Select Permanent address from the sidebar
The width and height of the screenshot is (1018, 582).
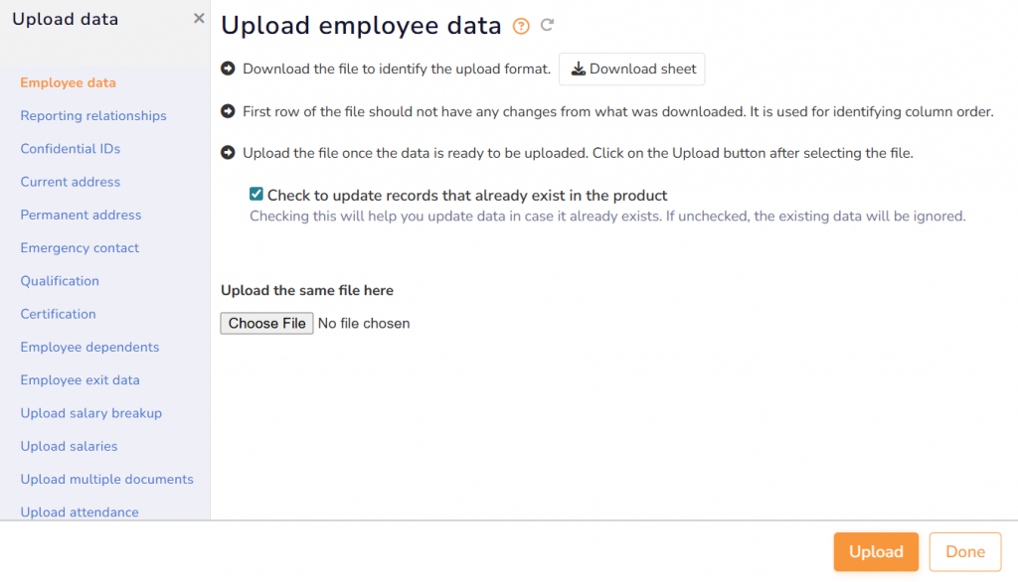pyautogui.click(x=80, y=215)
